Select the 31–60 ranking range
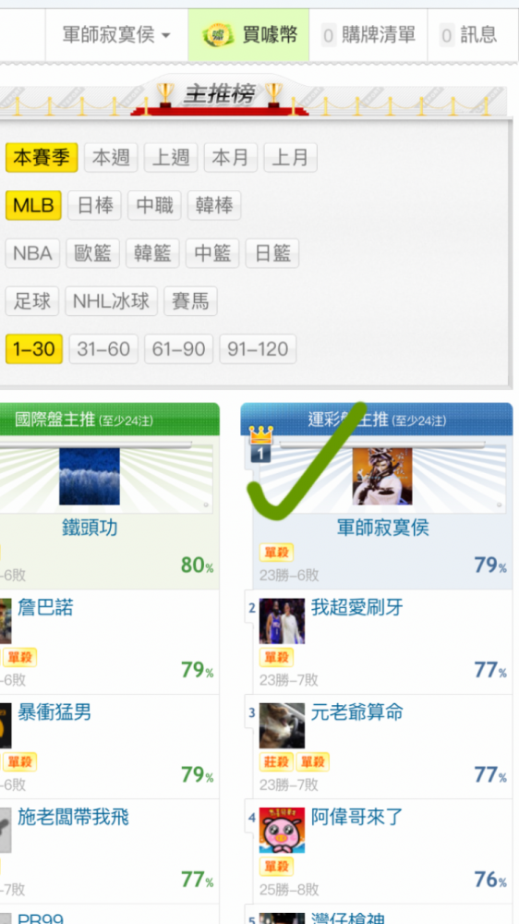The image size is (519, 924). pyautogui.click(x=103, y=349)
